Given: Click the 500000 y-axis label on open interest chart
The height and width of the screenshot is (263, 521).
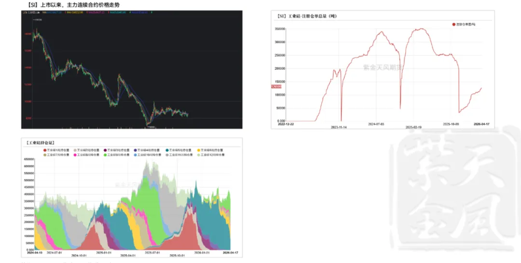Looking at the screenshot, I should tap(28, 180).
